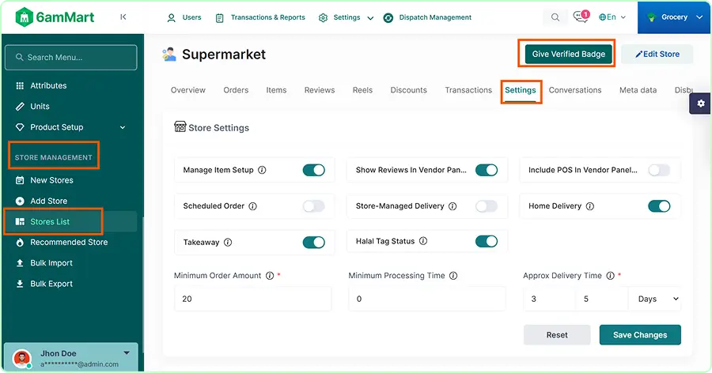The image size is (712, 373).
Task: Switch to the Overview tab
Action: coord(188,90)
